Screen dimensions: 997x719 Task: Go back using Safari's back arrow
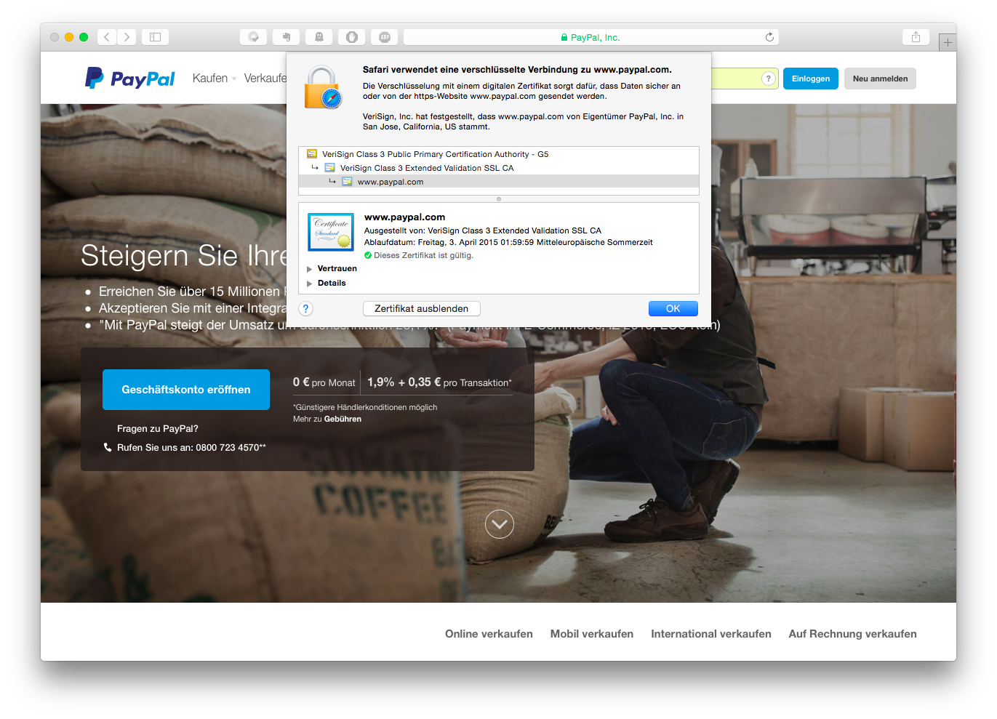tap(107, 37)
